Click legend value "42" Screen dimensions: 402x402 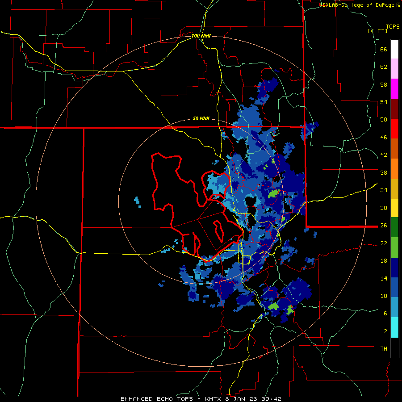click(x=384, y=155)
